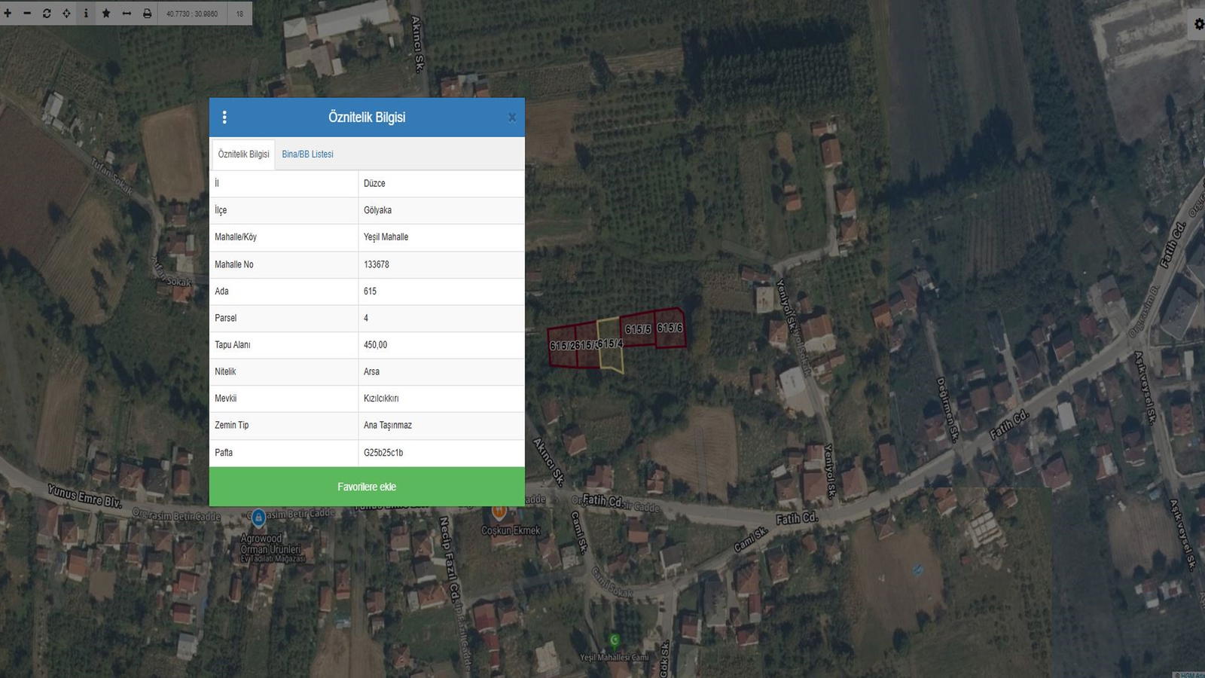Open settings gear at top right

tap(1198, 24)
